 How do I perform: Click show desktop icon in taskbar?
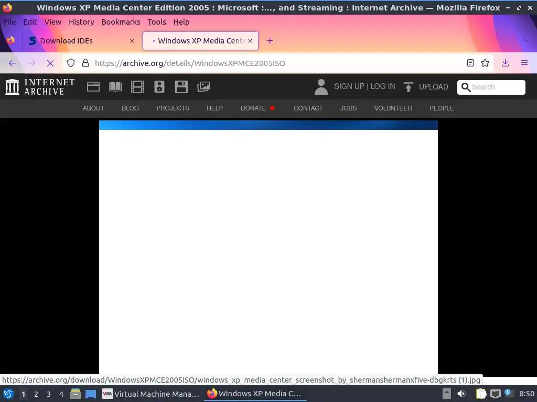(91, 394)
